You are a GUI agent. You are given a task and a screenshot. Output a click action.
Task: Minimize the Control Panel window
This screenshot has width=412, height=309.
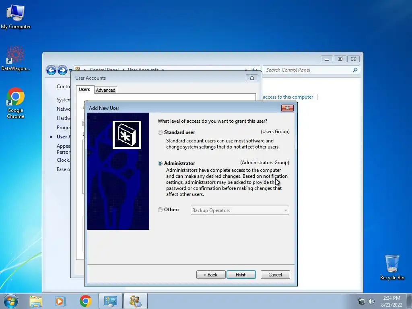click(x=327, y=59)
